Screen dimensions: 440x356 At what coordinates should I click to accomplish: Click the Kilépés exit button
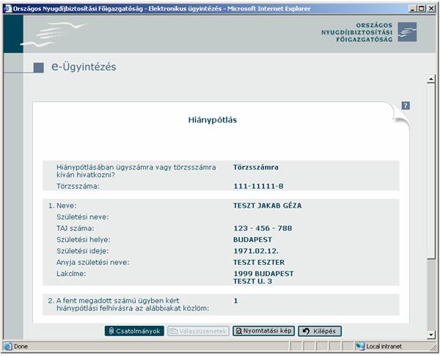point(320,331)
